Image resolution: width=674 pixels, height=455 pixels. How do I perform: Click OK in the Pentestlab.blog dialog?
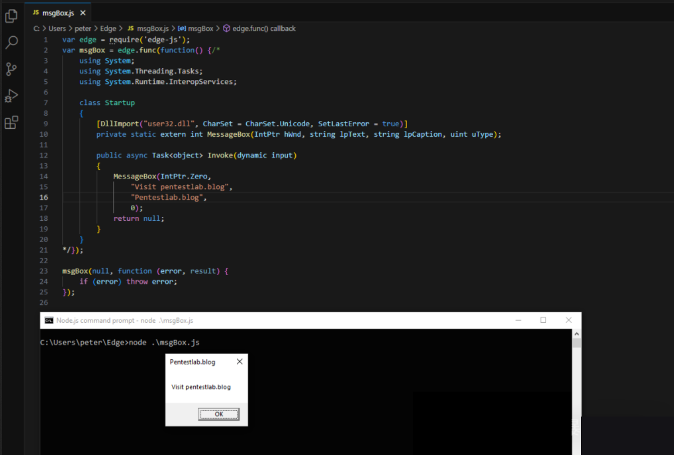click(x=219, y=414)
